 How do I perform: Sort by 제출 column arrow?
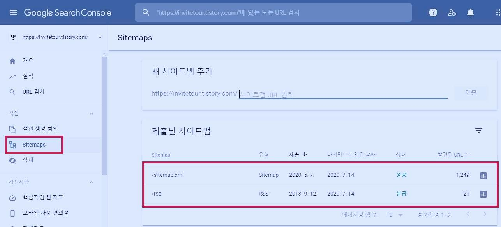(305, 154)
